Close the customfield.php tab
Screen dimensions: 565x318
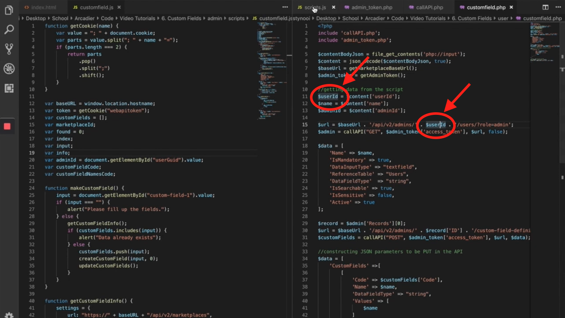click(x=512, y=8)
